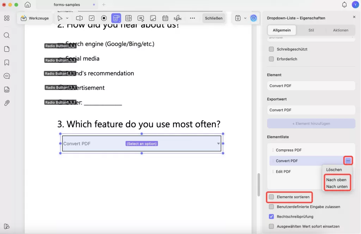This screenshot has width=361, height=234.
Task: Open the page icon in left sidebar
Action: [7, 49]
